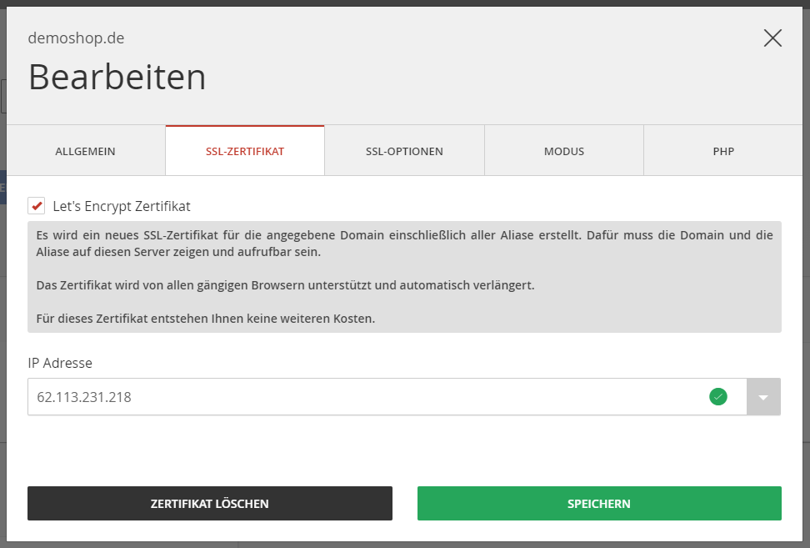
Task: Close the Bearbeiten dialog with the X
Action: tap(772, 38)
